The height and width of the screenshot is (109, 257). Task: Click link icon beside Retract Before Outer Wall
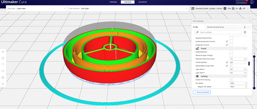[x=227, y=66]
